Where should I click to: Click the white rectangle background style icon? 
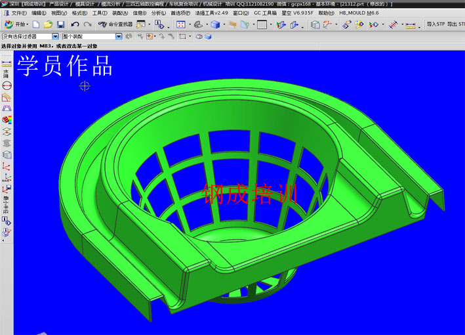(x=262, y=24)
